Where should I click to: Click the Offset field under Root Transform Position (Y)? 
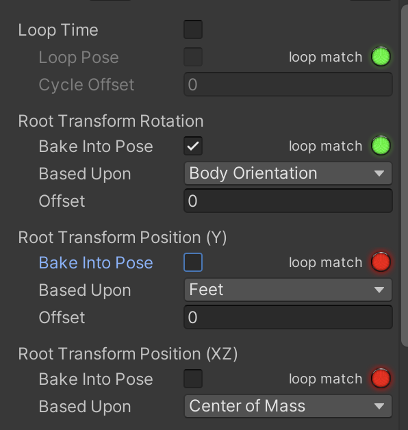click(x=288, y=317)
